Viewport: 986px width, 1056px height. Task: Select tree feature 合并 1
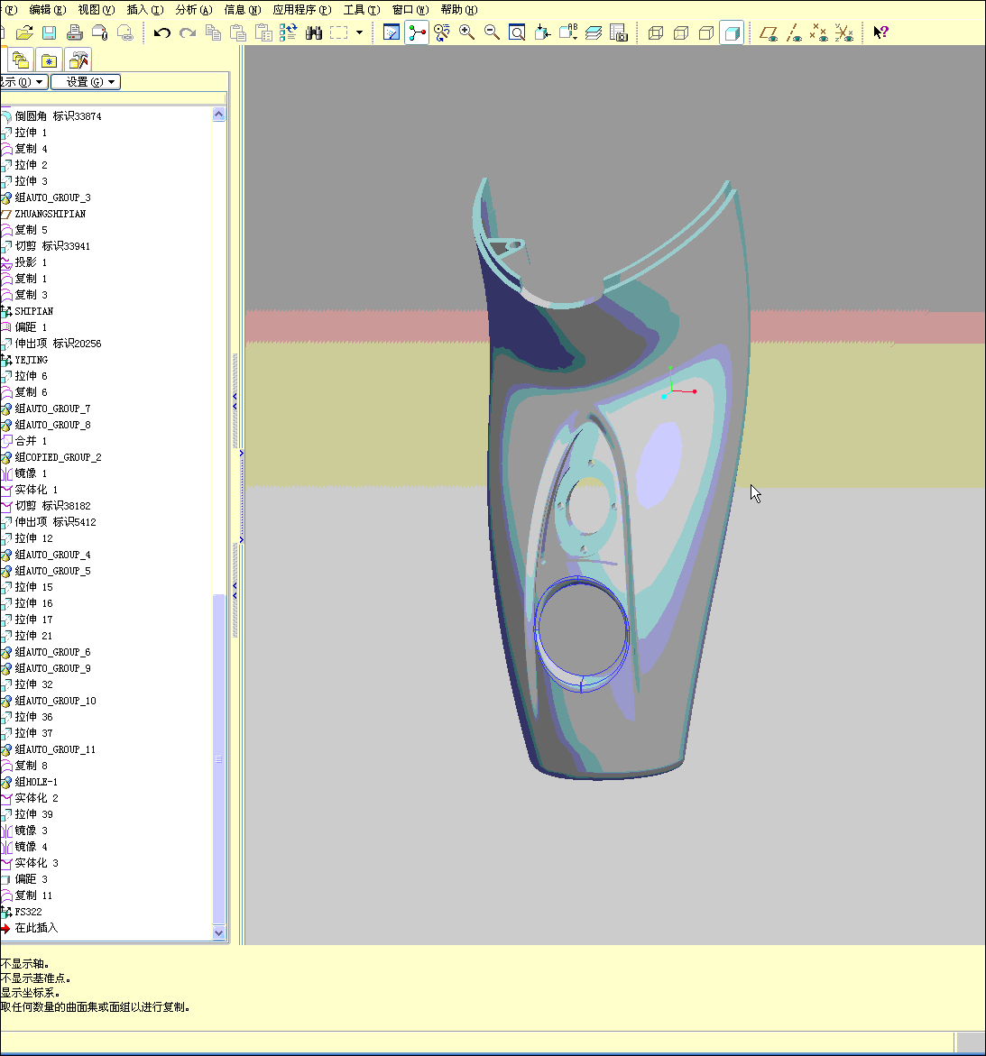31,441
